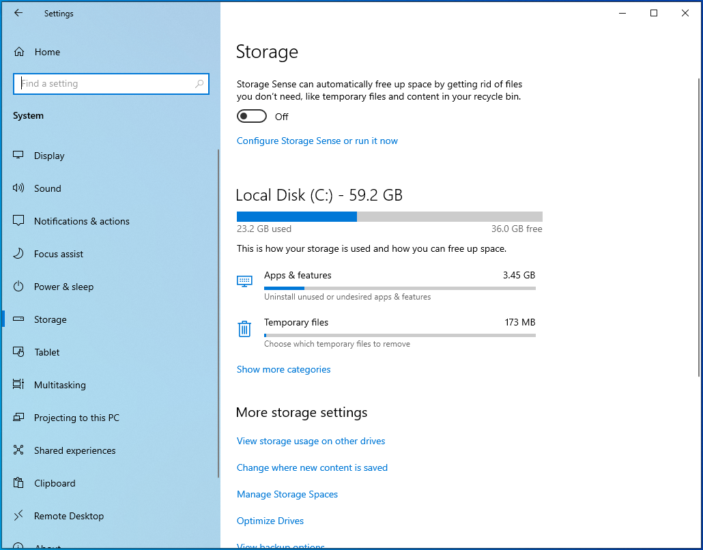Viewport: 703px width, 550px height.
Task: Click the Local Disk C: usage bar
Action: 389,216
